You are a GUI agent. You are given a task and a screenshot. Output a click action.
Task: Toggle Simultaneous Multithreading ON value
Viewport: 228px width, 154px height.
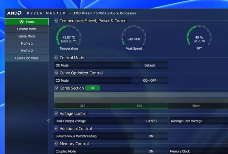pyautogui.click(x=151, y=136)
